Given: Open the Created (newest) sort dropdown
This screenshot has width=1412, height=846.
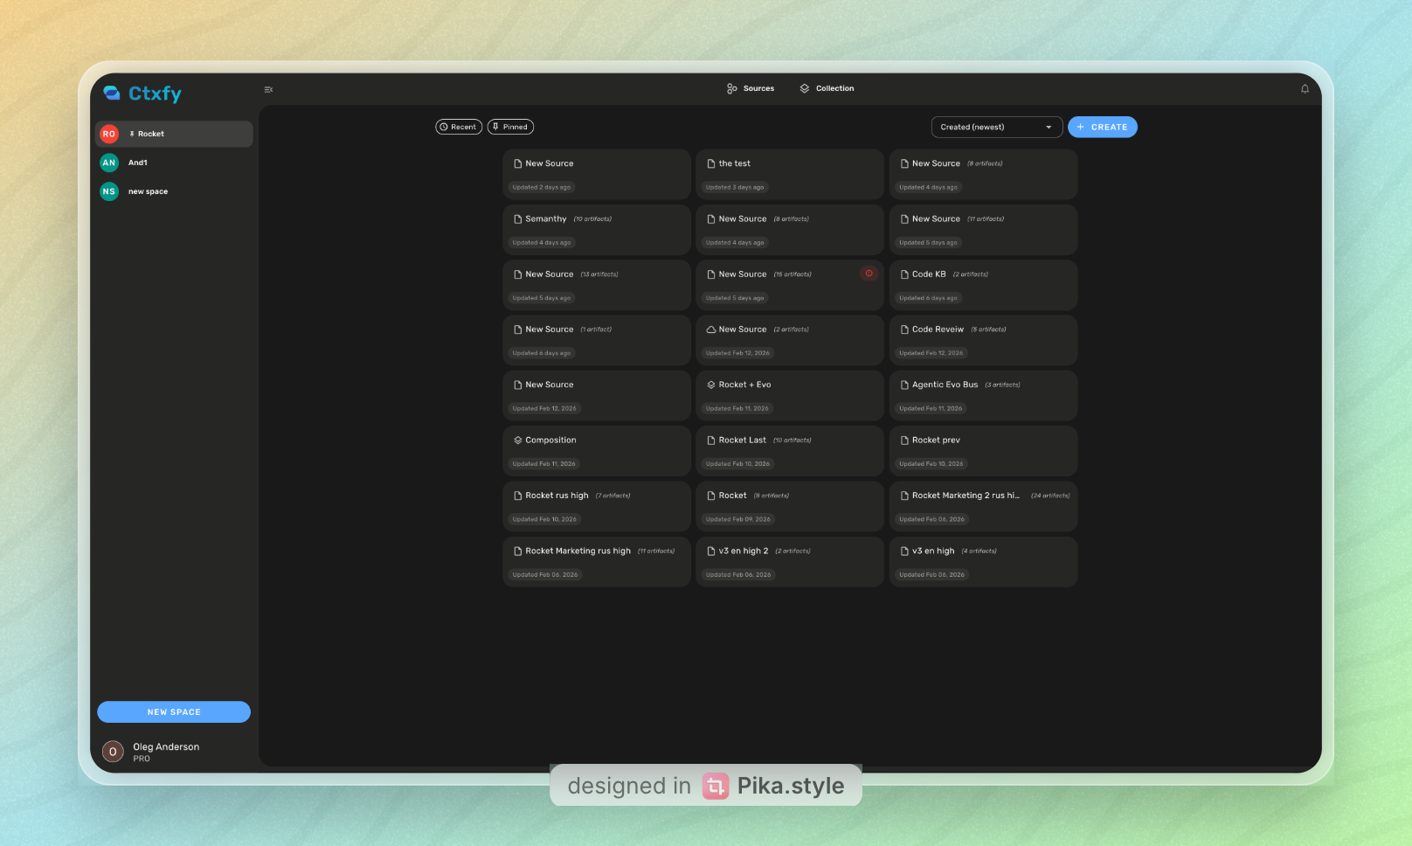Looking at the screenshot, I should (x=996, y=127).
